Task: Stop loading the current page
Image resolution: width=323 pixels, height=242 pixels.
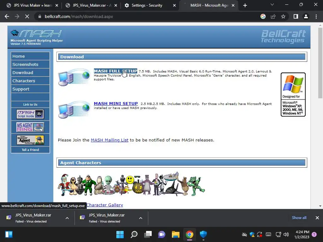Action: (x=27, y=16)
